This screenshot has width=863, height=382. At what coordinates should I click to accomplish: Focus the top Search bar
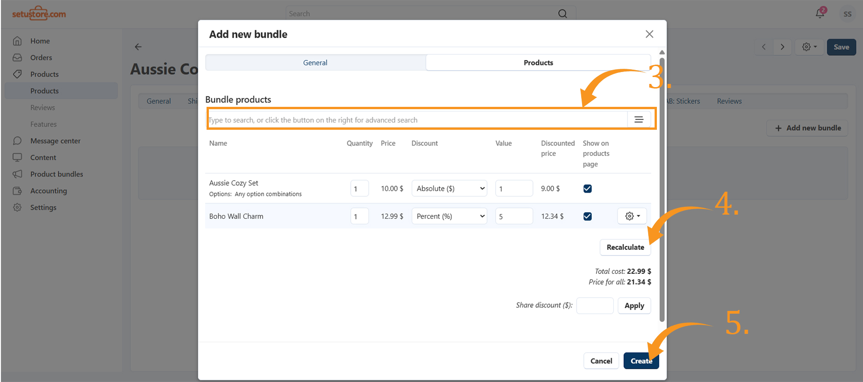[431, 14]
